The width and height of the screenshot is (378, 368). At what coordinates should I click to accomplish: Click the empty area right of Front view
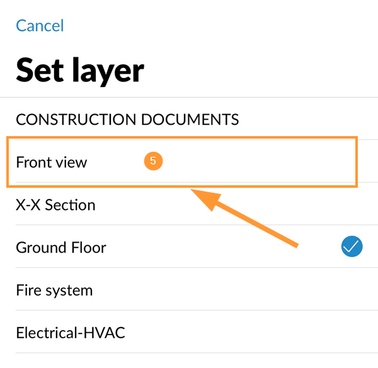[265, 162]
